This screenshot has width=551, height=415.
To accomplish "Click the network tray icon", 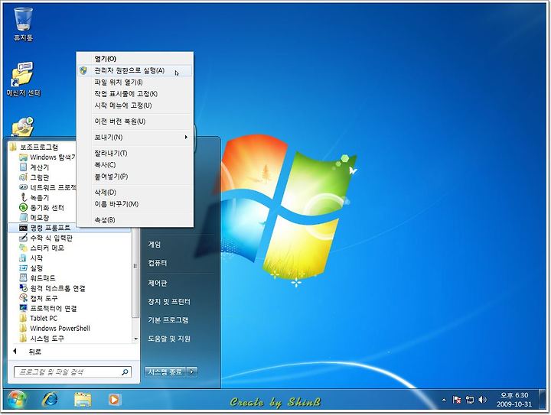I will pos(469,400).
